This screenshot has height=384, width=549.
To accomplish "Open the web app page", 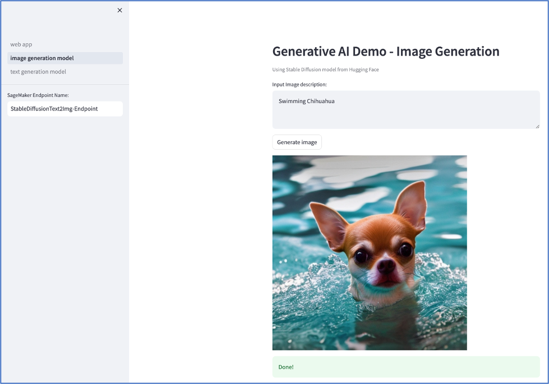I will pyautogui.click(x=21, y=44).
